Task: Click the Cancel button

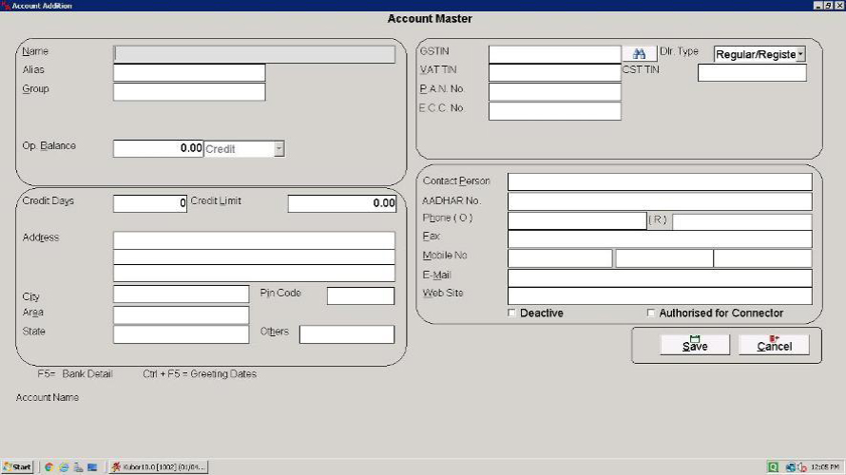Action: 775,345
